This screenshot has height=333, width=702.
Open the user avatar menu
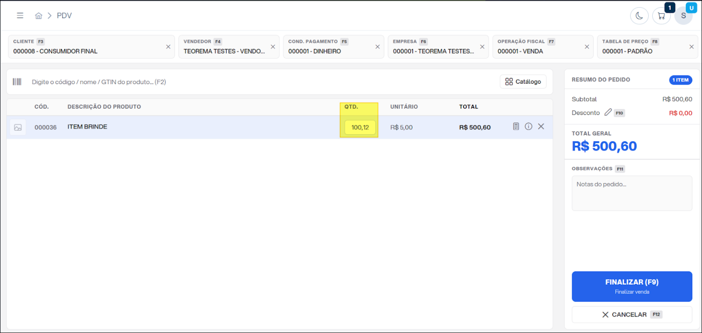click(683, 16)
